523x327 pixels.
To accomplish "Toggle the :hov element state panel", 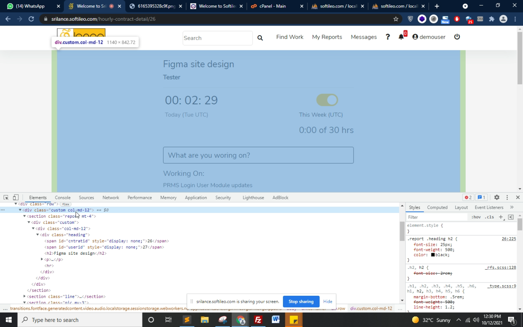I will [476, 217].
